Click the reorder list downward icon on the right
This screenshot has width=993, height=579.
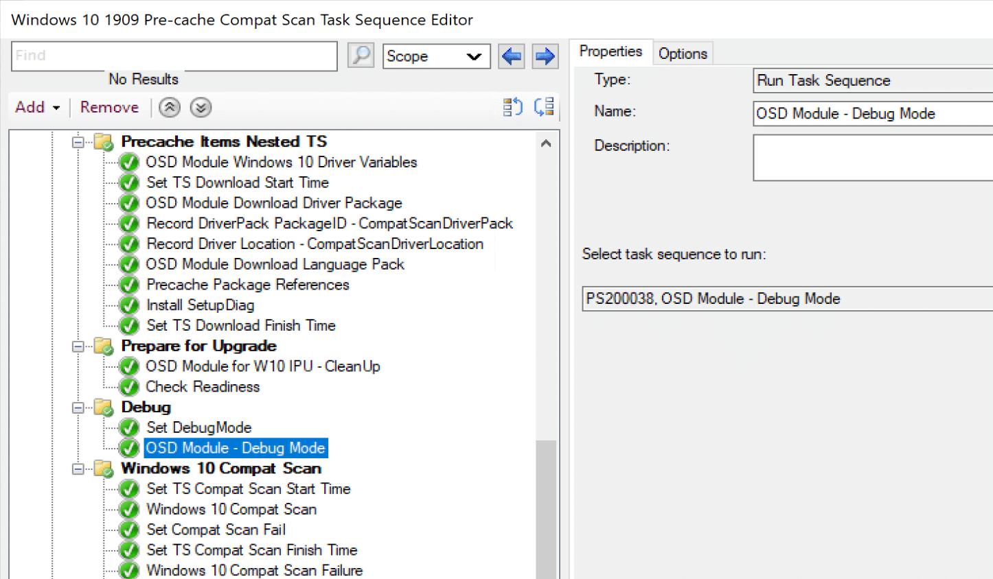pos(544,107)
